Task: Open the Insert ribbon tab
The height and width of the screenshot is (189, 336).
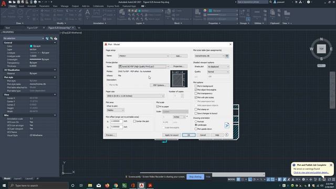Action: point(22,6)
